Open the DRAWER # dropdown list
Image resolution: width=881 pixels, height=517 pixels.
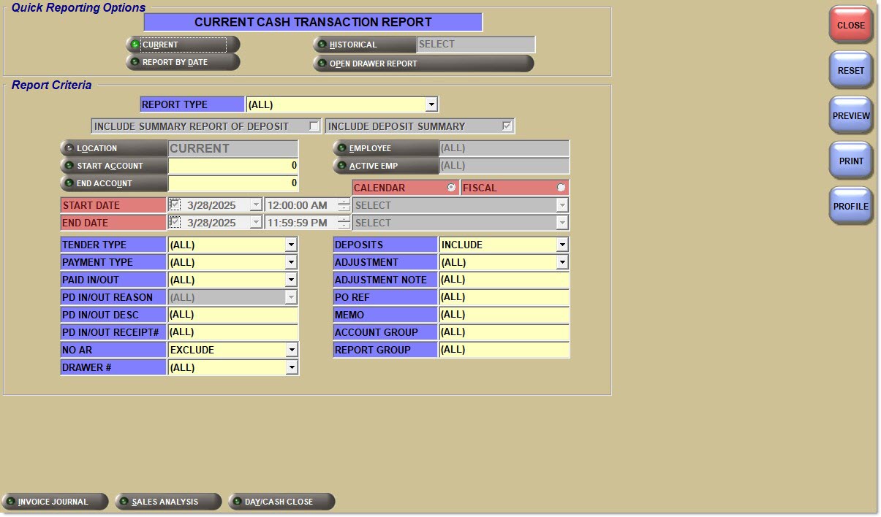pos(292,367)
